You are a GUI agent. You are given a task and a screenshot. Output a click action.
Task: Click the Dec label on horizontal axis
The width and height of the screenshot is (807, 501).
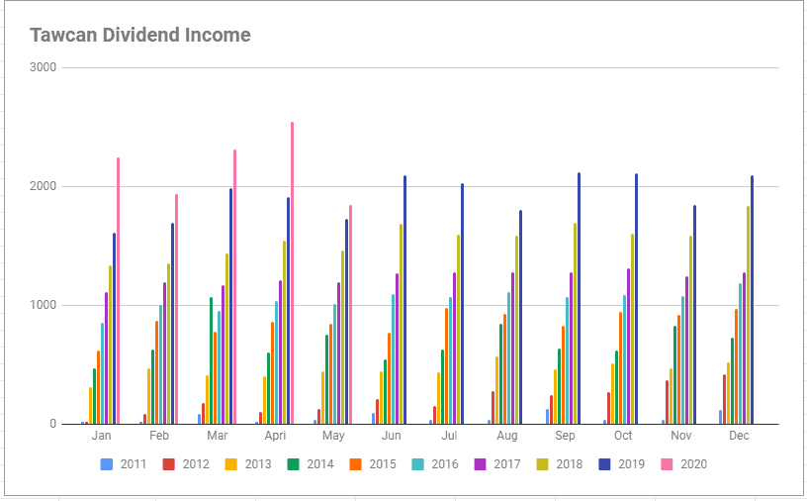(739, 436)
